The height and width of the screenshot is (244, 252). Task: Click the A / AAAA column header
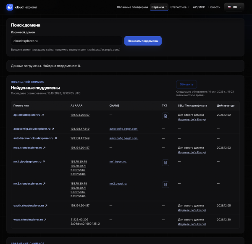[x=76, y=106]
